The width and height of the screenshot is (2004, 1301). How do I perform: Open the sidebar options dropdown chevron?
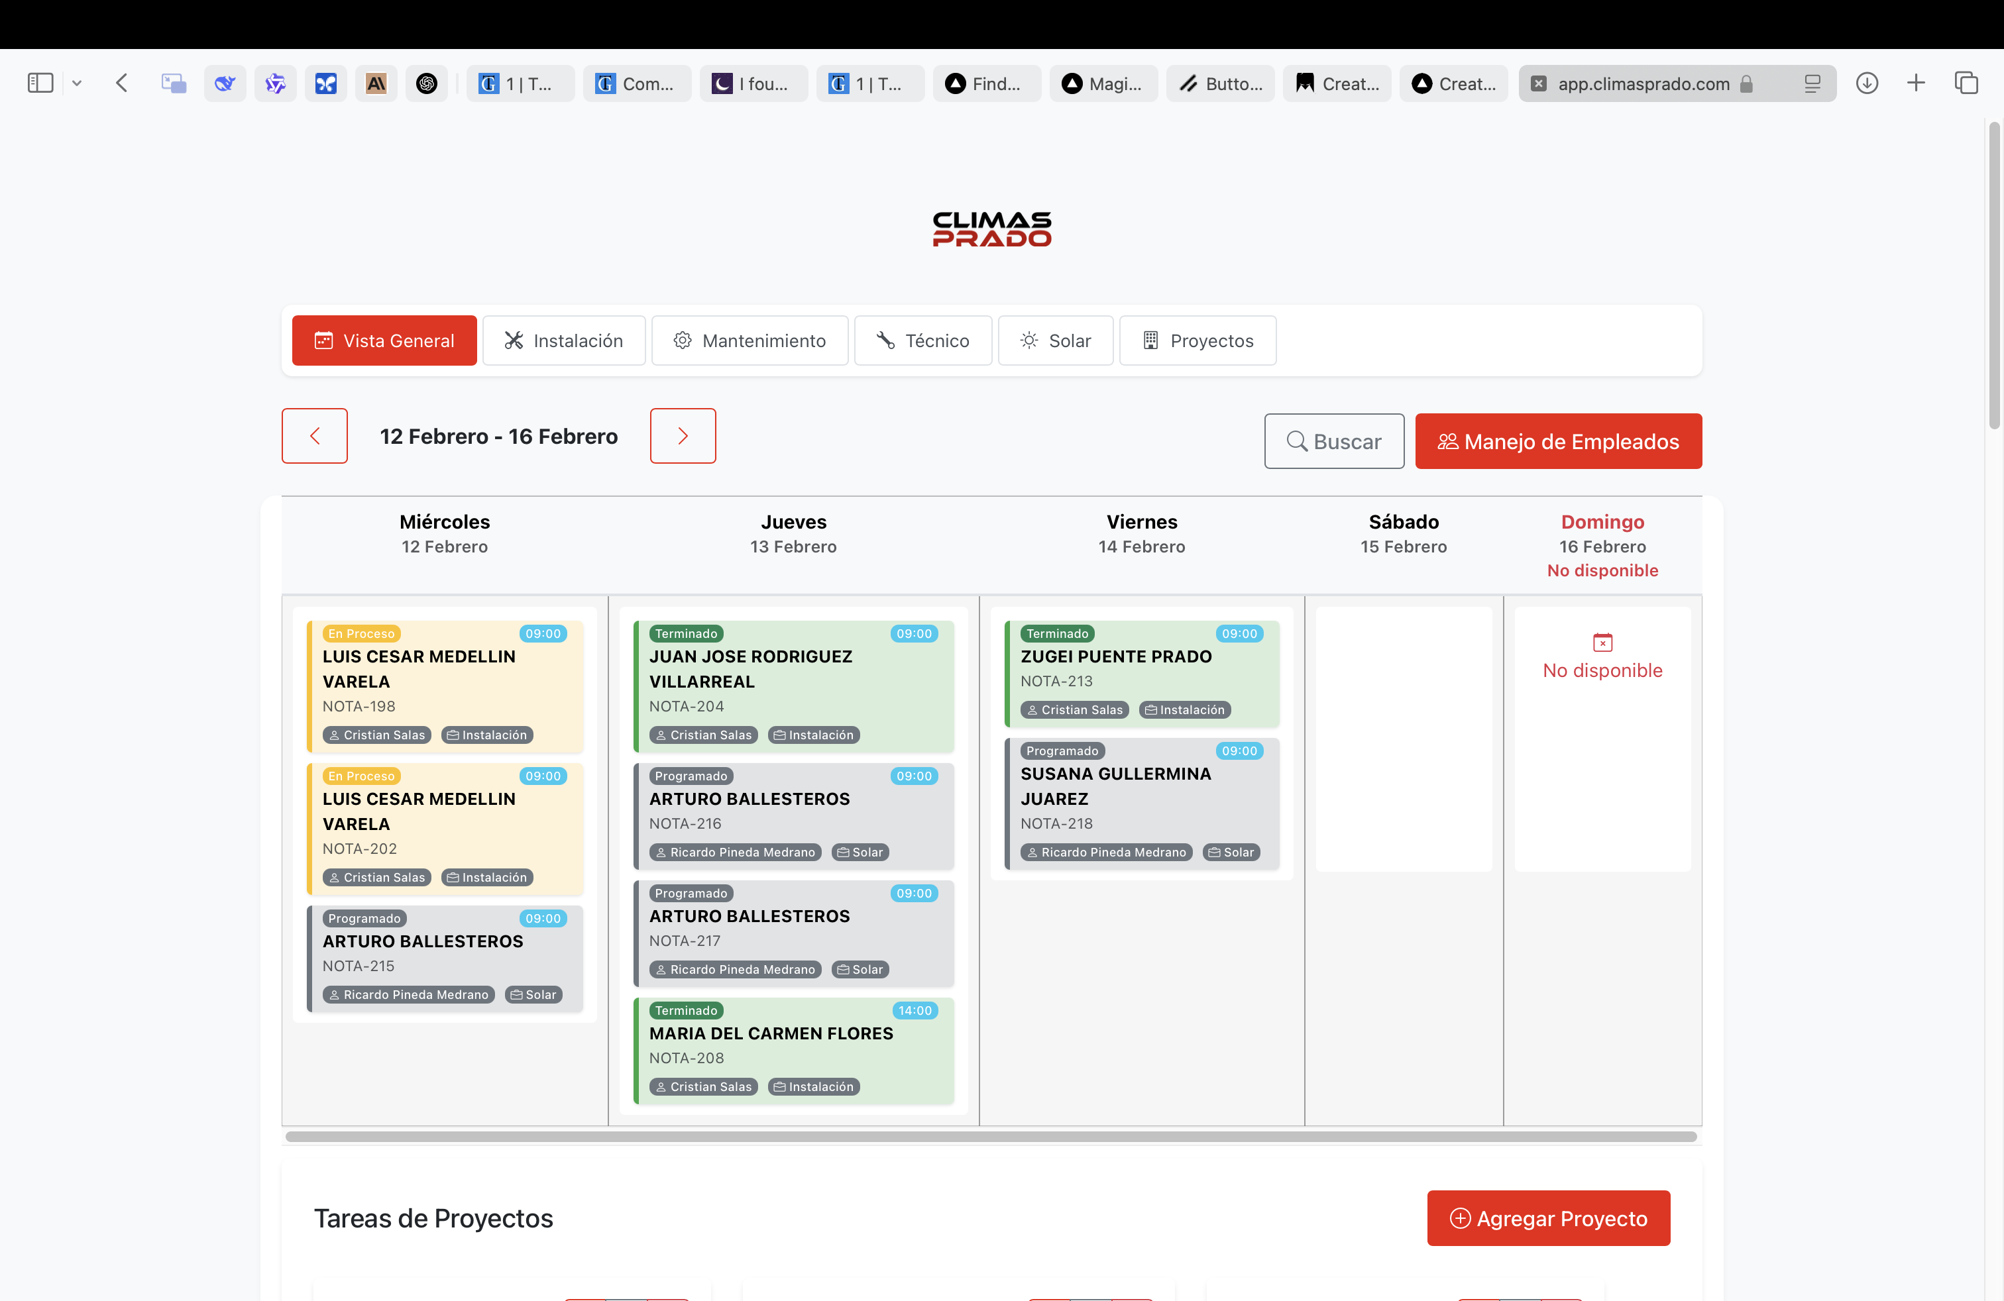coord(77,83)
